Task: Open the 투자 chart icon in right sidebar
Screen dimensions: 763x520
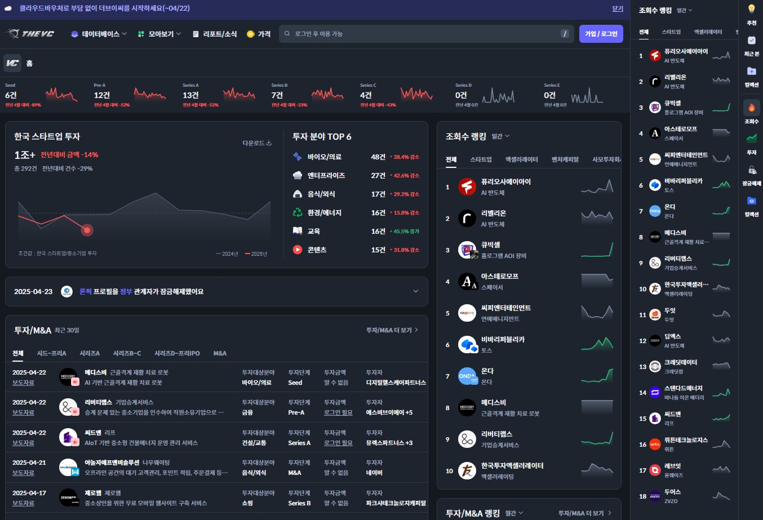Action: [751, 140]
